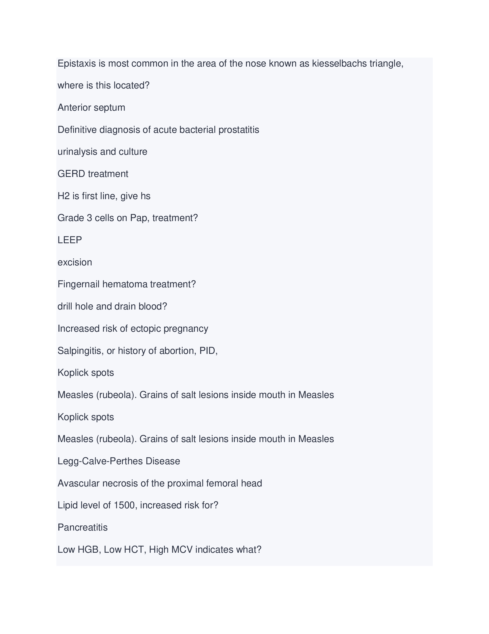This screenshot has width=489, height=634.
Task: Click the 'Increased risk of ectopic pregnancy' line
Action: [x=133, y=329]
